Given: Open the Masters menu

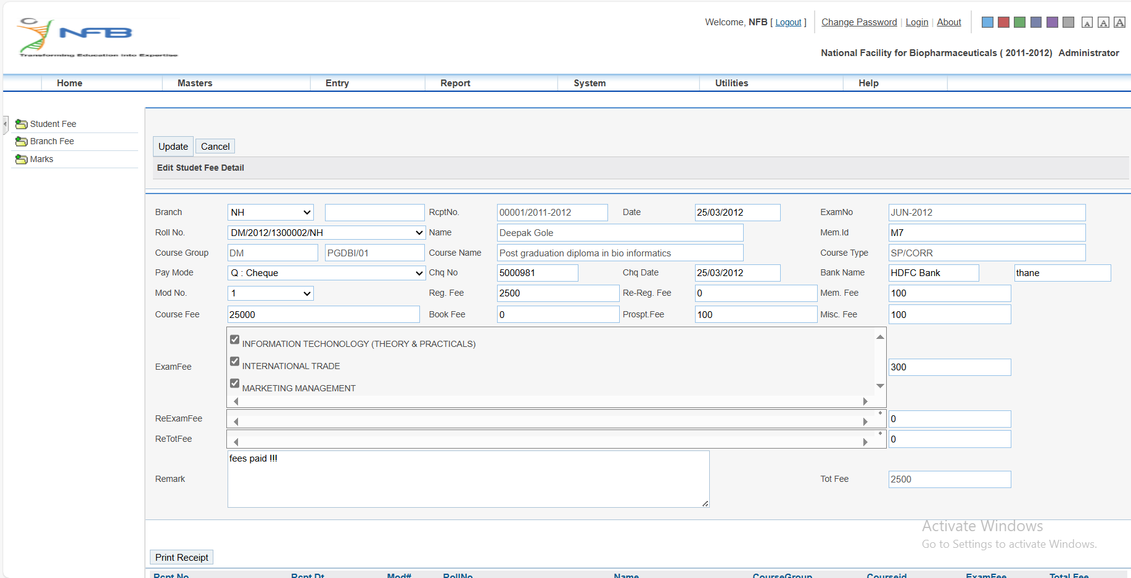Looking at the screenshot, I should tap(195, 83).
